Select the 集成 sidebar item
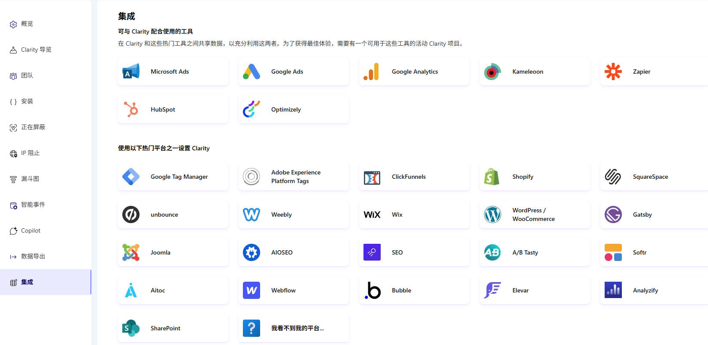Image resolution: width=708 pixels, height=345 pixels. tap(46, 282)
